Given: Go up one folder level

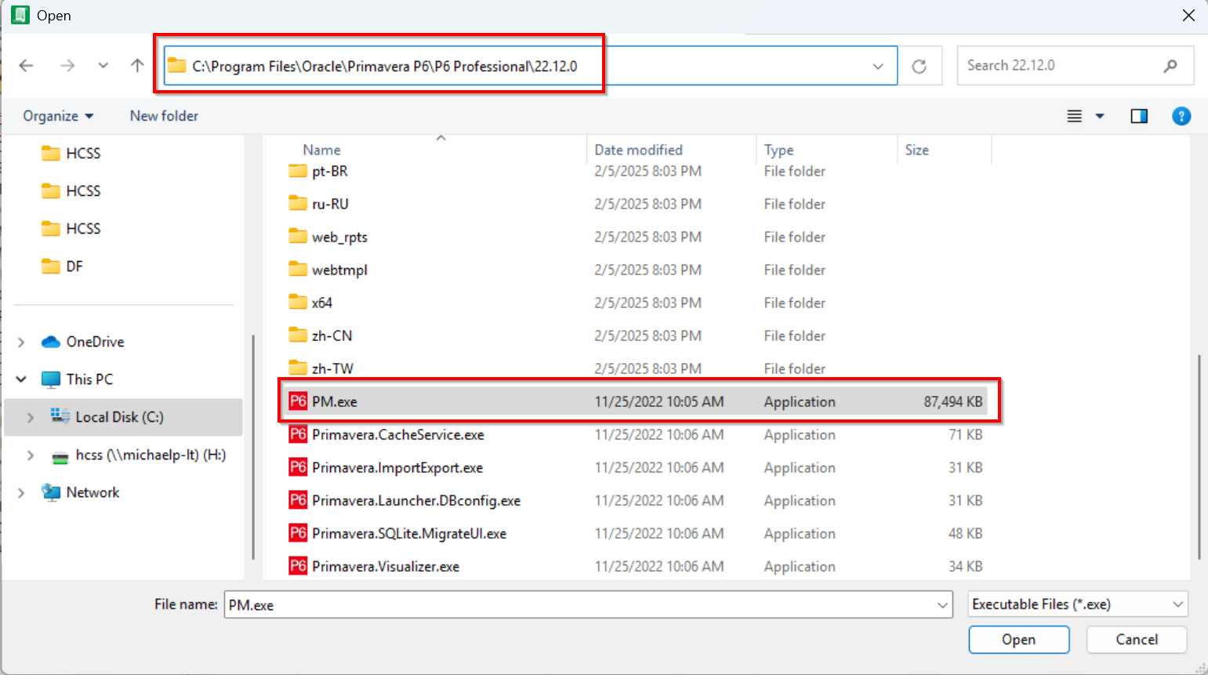Looking at the screenshot, I should (x=137, y=66).
